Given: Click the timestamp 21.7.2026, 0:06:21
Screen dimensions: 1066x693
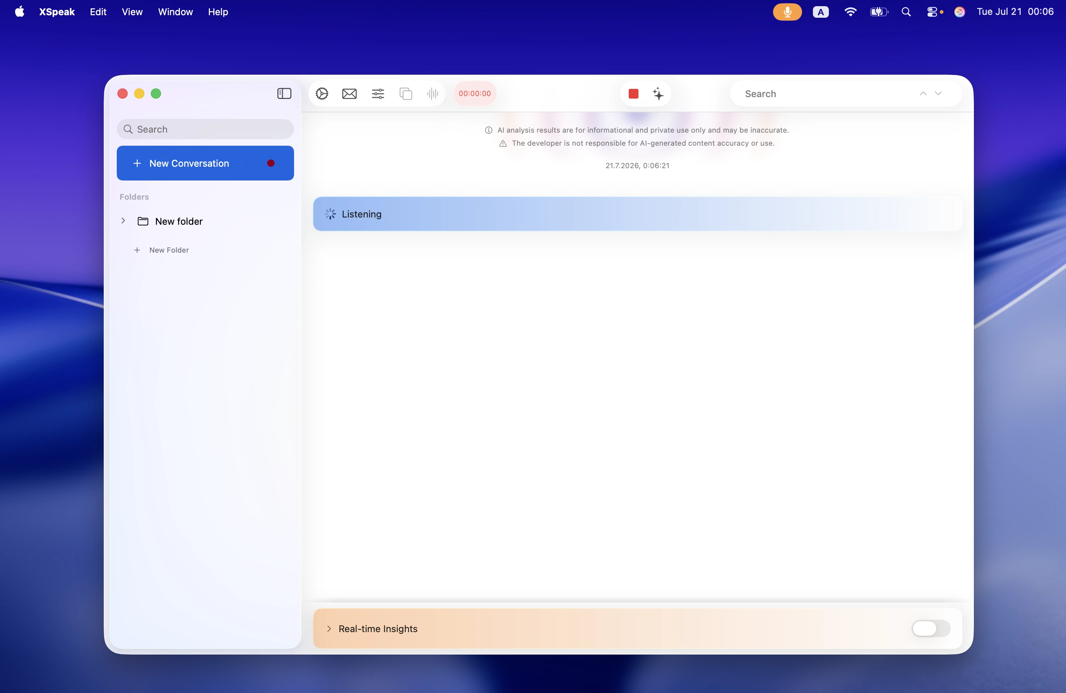Looking at the screenshot, I should (637, 166).
